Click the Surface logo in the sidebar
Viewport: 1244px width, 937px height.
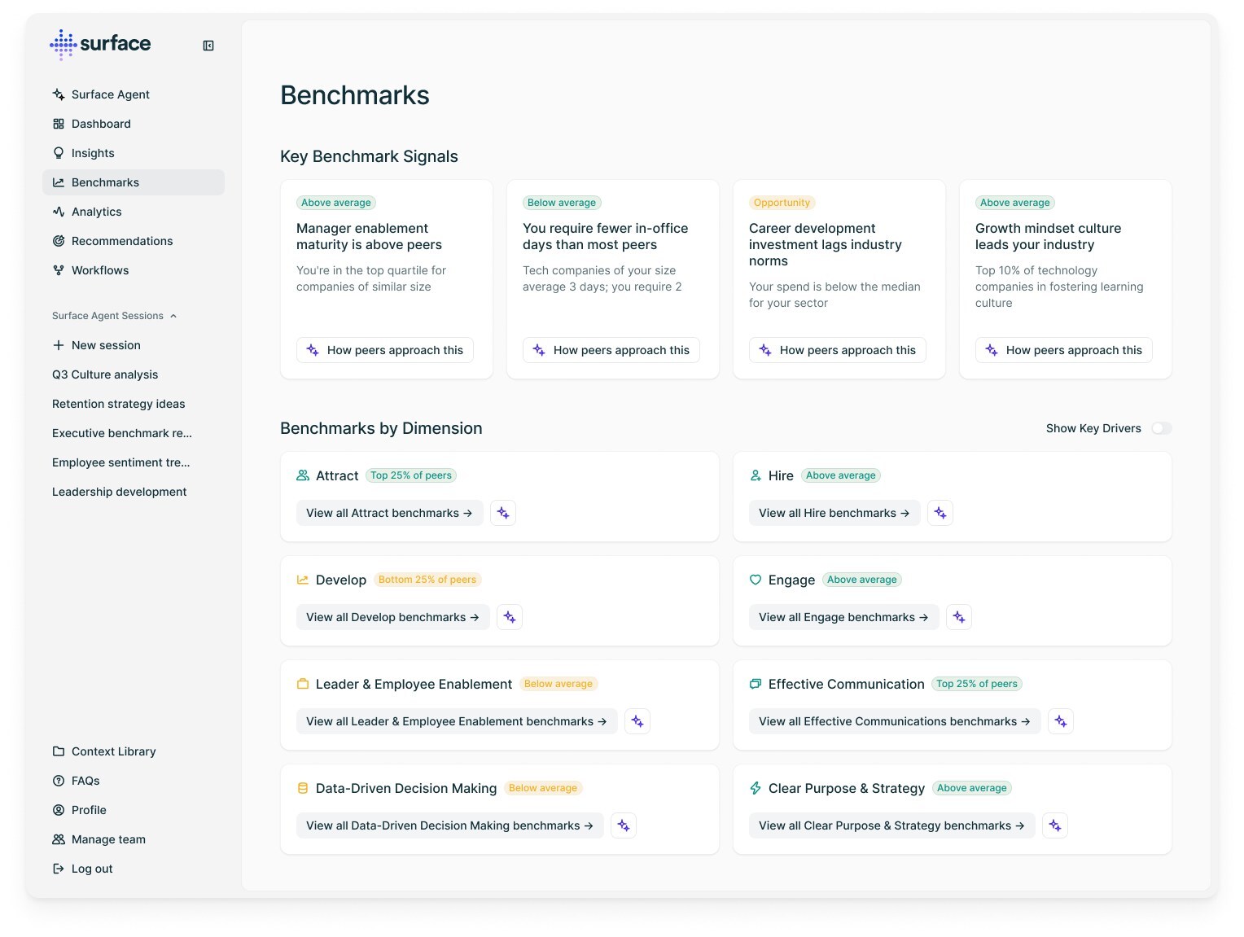(x=101, y=44)
